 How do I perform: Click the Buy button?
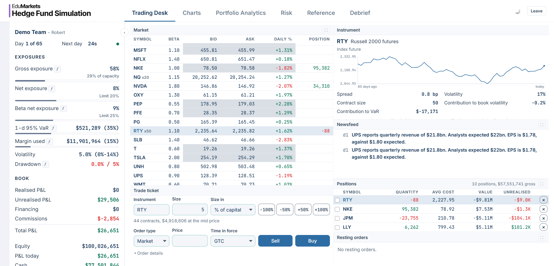(x=312, y=241)
